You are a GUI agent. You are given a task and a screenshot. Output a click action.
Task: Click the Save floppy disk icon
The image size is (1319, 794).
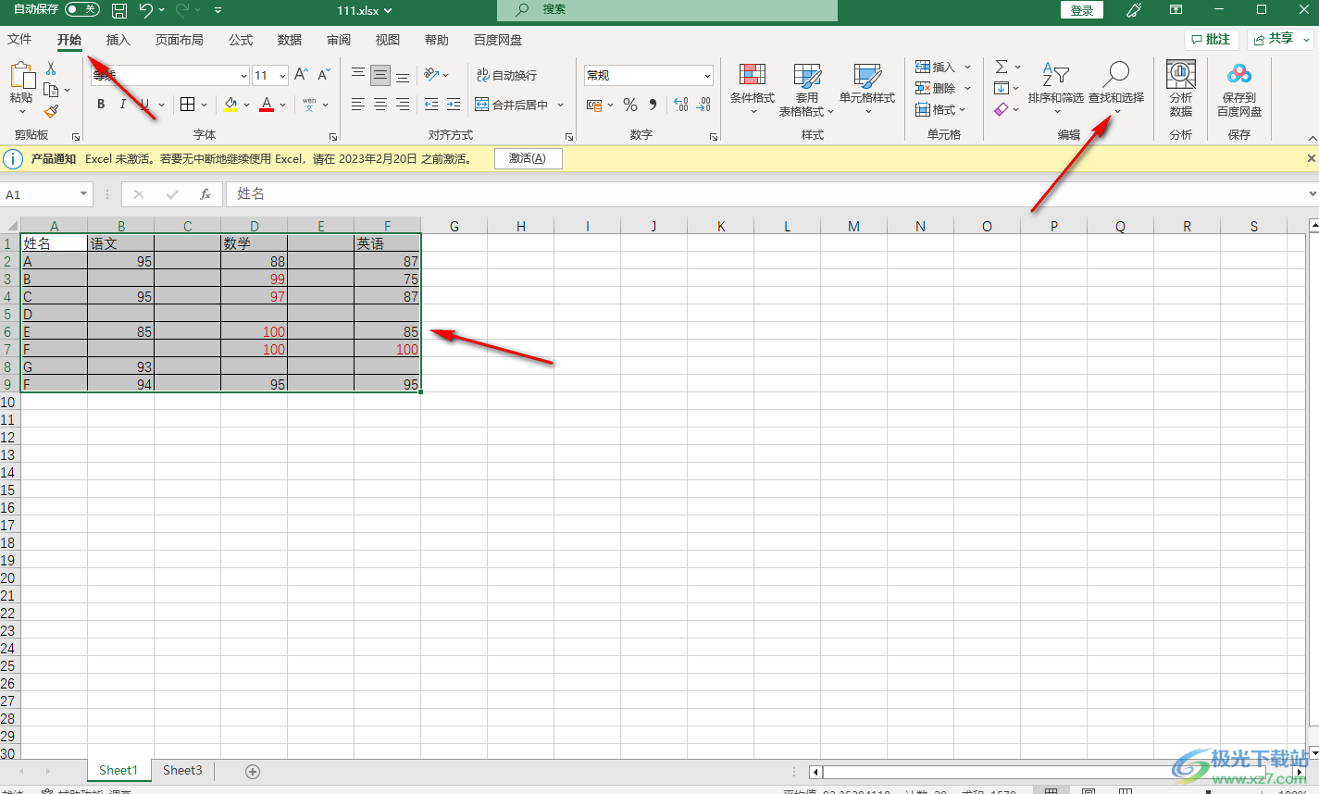[119, 10]
